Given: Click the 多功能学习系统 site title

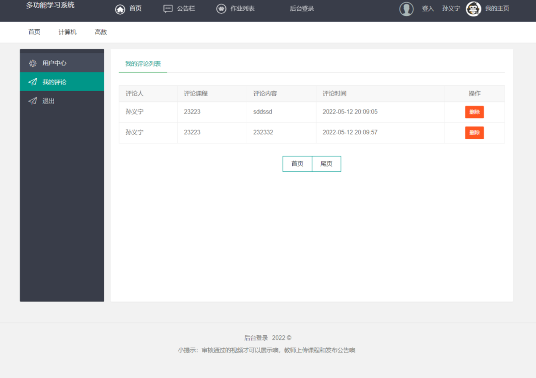Looking at the screenshot, I should point(50,5).
